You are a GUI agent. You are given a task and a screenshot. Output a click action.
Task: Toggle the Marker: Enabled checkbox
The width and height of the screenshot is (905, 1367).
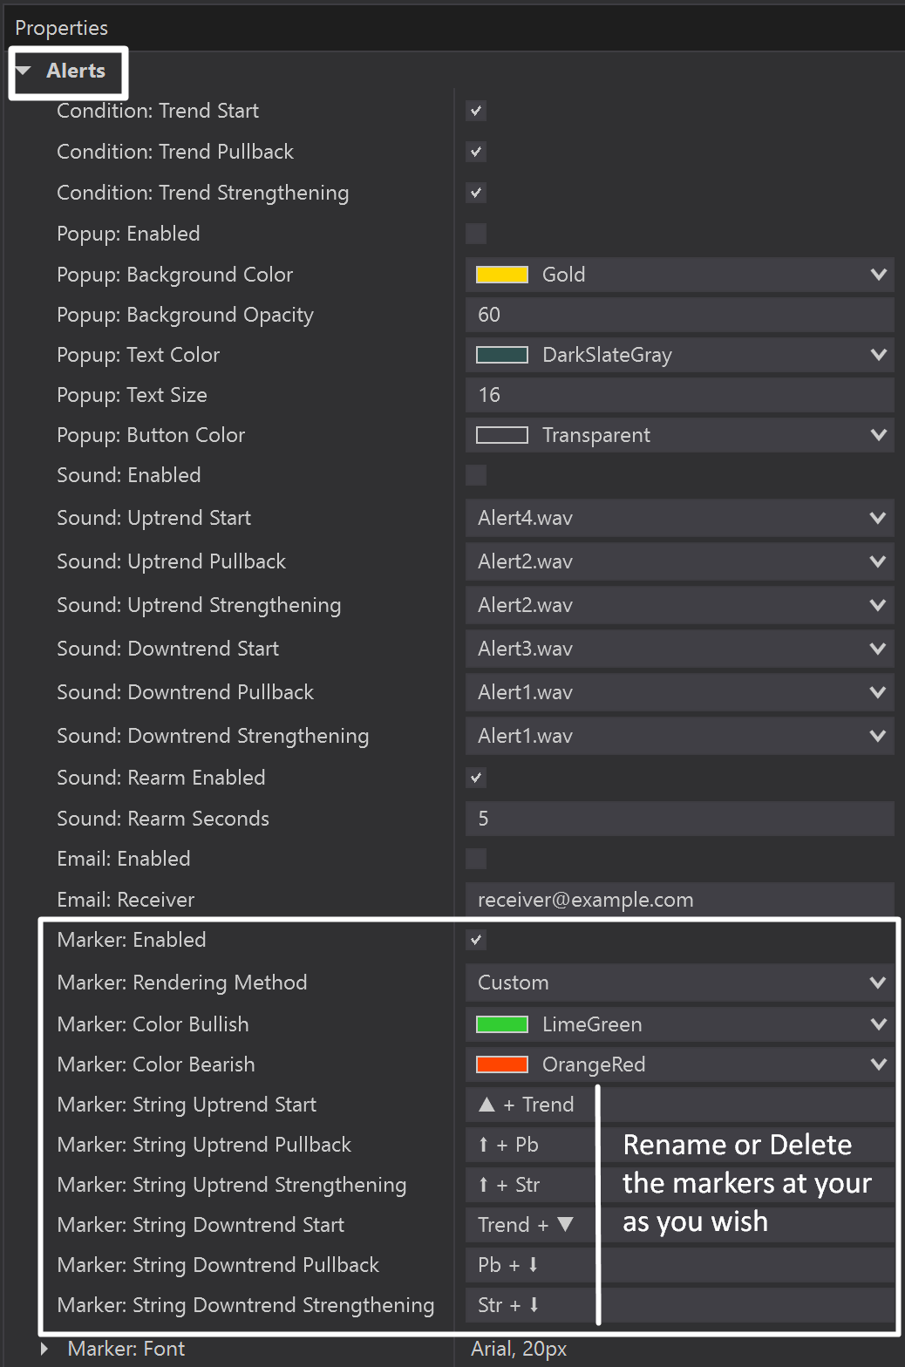[476, 940]
